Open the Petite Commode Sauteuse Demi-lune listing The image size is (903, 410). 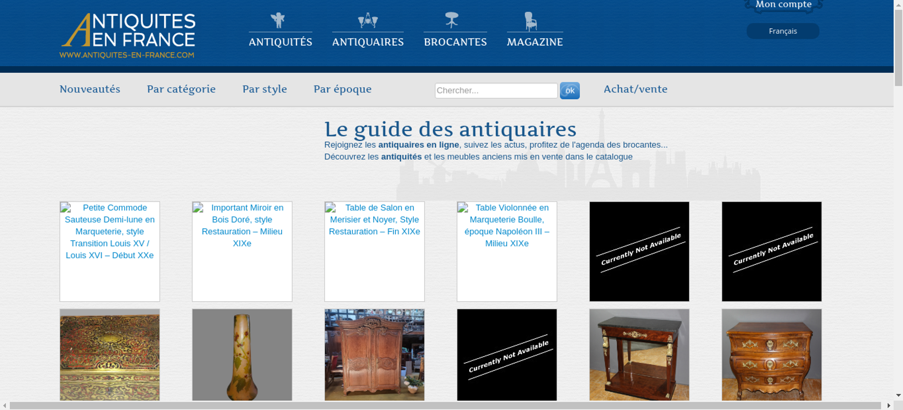coord(110,232)
